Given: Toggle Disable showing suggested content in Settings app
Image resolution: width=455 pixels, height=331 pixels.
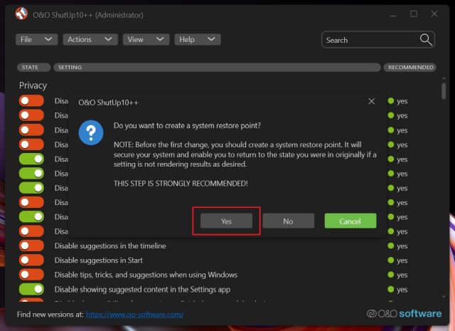Looking at the screenshot, I should (x=31, y=289).
